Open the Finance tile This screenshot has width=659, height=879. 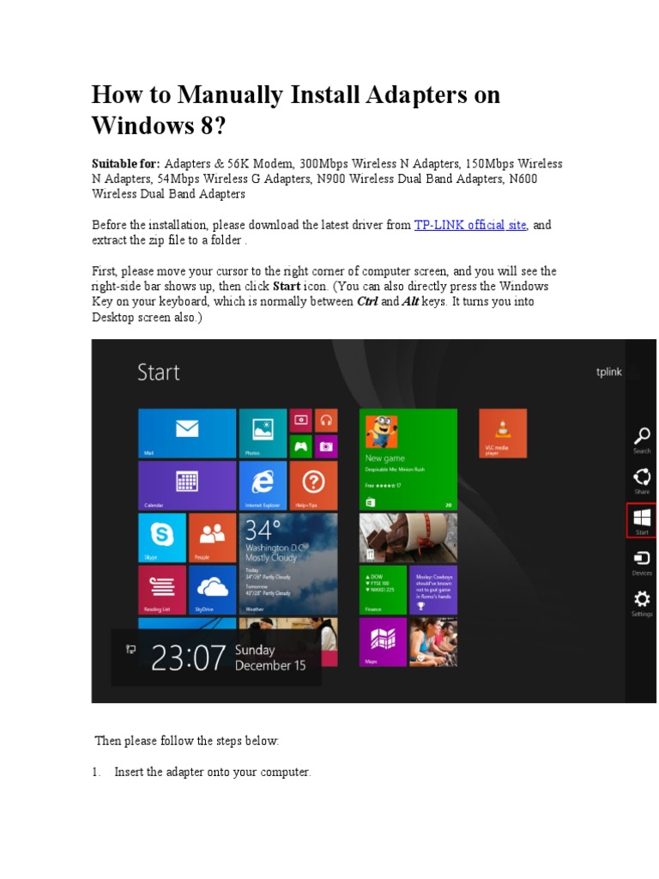point(383,590)
